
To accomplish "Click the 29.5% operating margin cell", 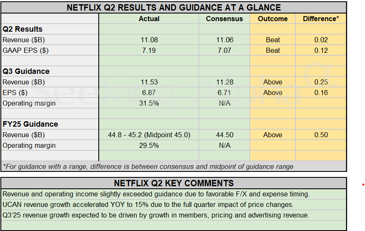I will pyautogui.click(x=149, y=145).
